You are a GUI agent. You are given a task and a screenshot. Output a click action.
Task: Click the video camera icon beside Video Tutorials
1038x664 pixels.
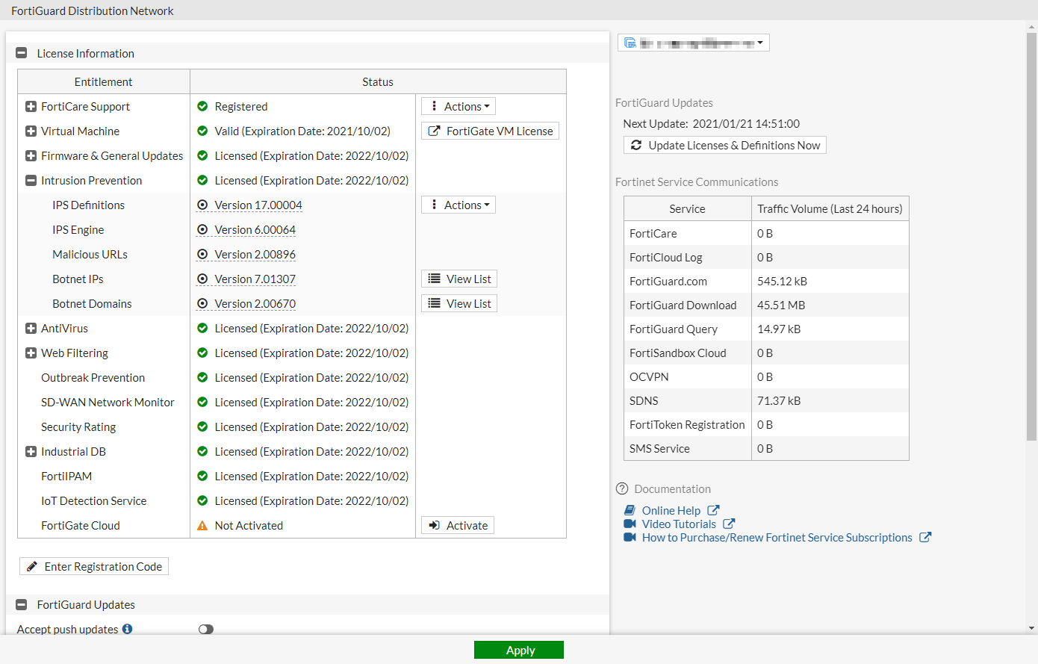point(630,524)
